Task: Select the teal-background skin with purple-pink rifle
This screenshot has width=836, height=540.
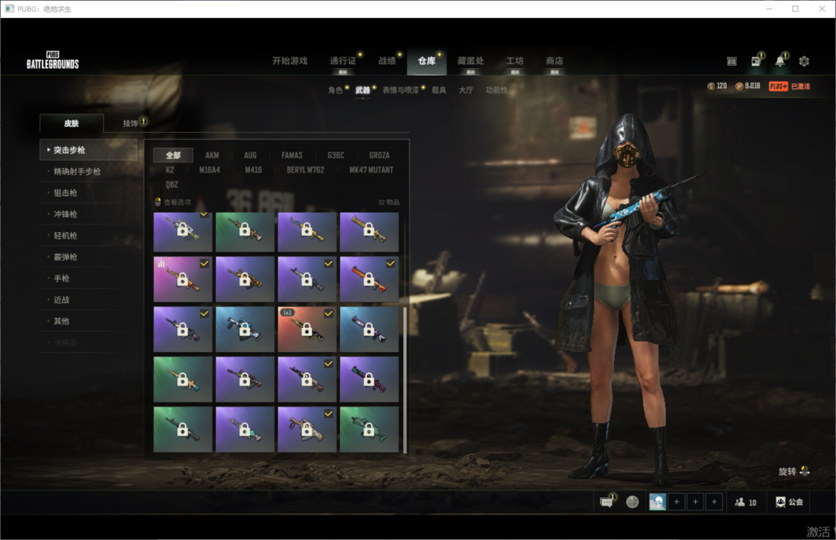Action: [x=369, y=329]
